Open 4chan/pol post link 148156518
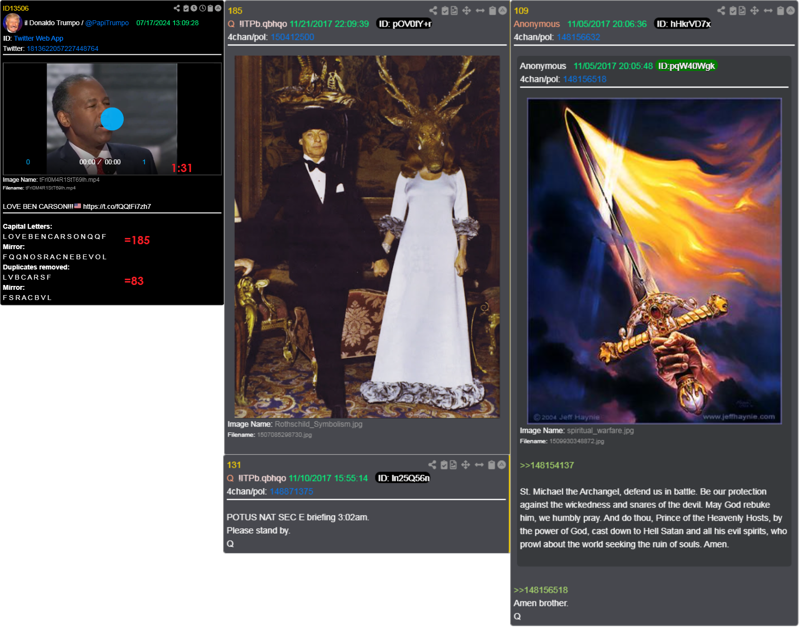The height and width of the screenshot is (631, 803). click(x=585, y=79)
